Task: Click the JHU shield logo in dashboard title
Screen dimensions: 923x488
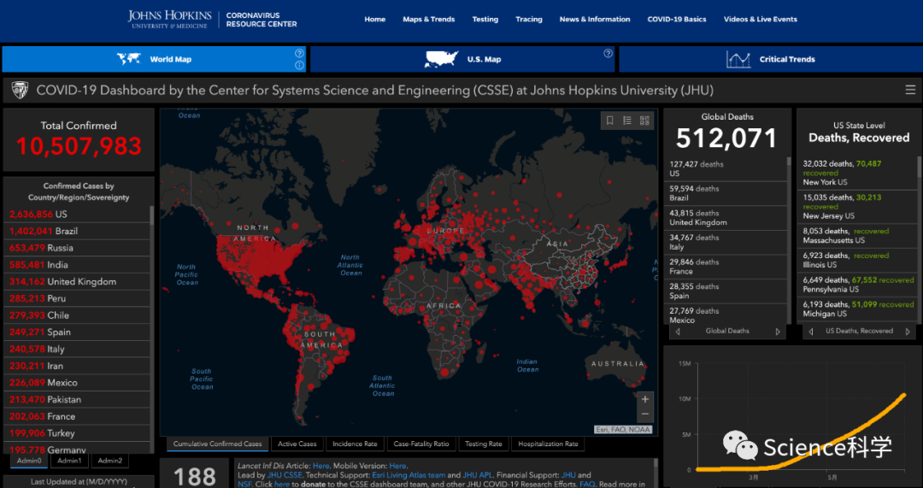Action: point(20,90)
